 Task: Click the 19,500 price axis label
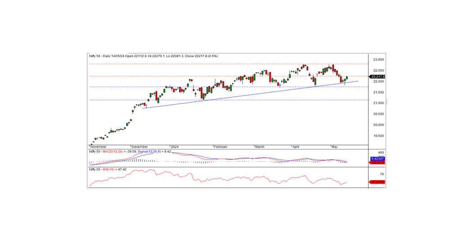(378, 136)
